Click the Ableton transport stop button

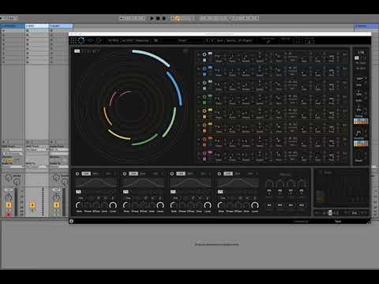pyautogui.click(x=158, y=18)
